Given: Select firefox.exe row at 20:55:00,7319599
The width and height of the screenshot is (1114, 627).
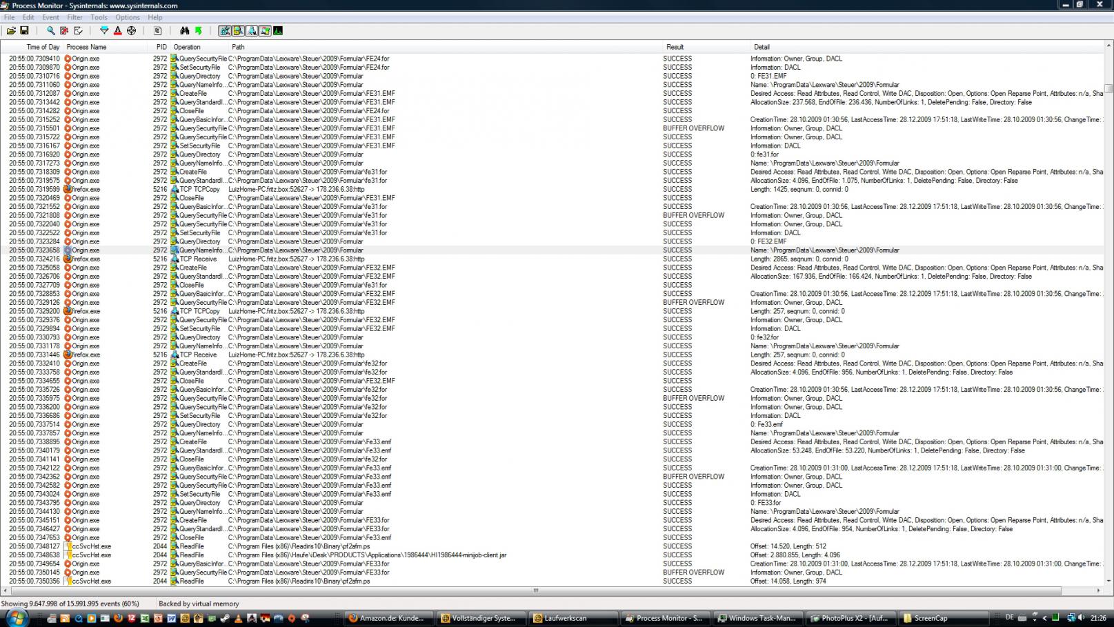Looking at the screenshot, I should pos(552,189).
